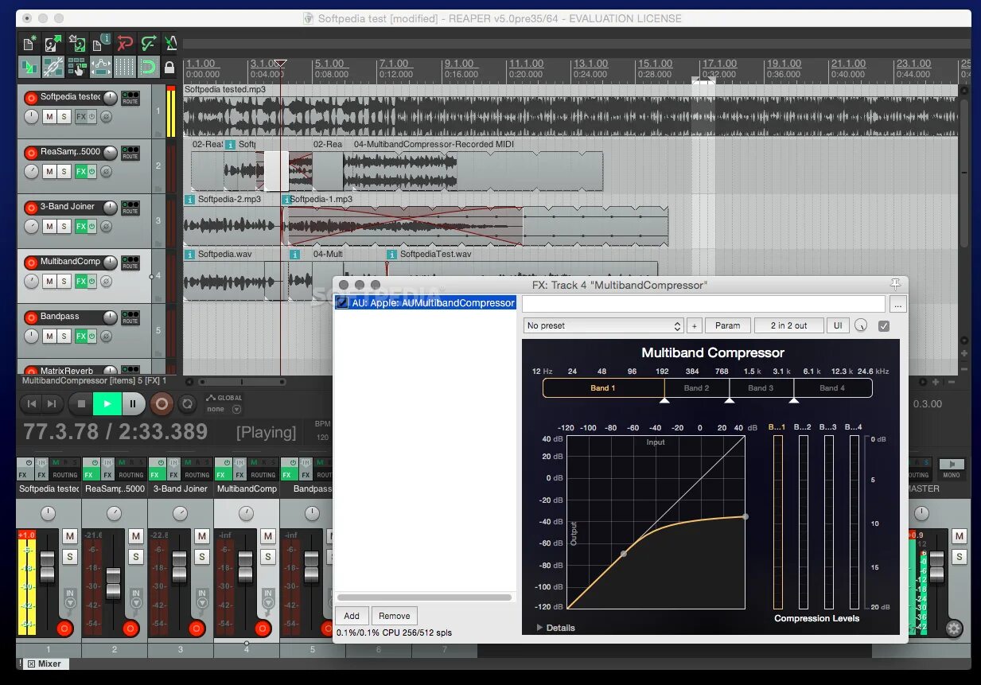Arm record on mixer channel 4
981x685 pixels.
tap(263, 629)
